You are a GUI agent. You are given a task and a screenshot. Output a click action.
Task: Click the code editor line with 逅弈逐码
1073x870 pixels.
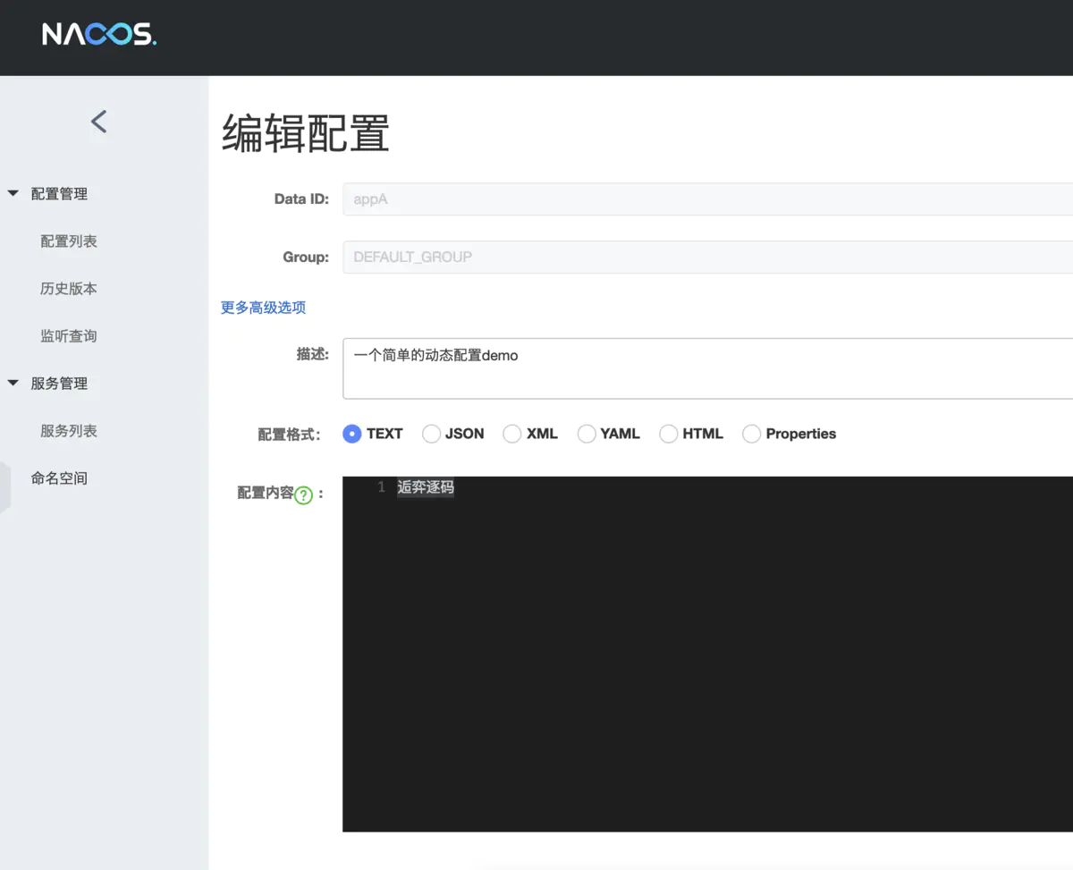point(426,487)
